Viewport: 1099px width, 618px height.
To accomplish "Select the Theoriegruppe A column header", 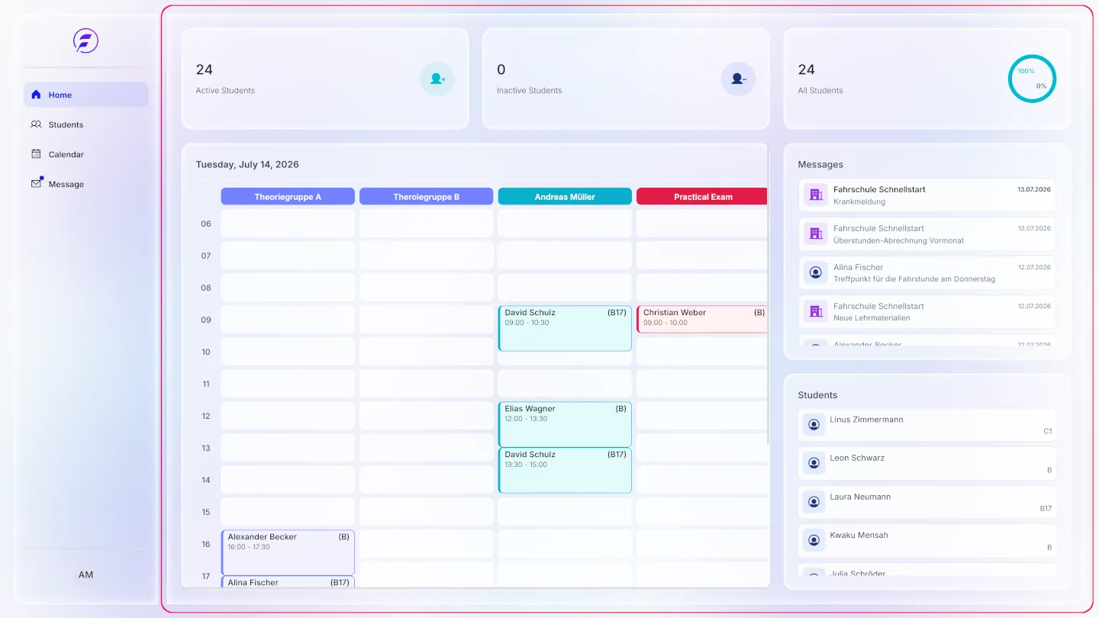I will 288,197.
